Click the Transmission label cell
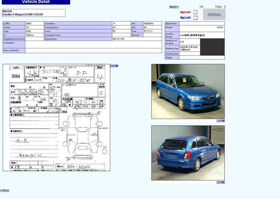Screen dimensions: 280x199 tap(78, 27)
